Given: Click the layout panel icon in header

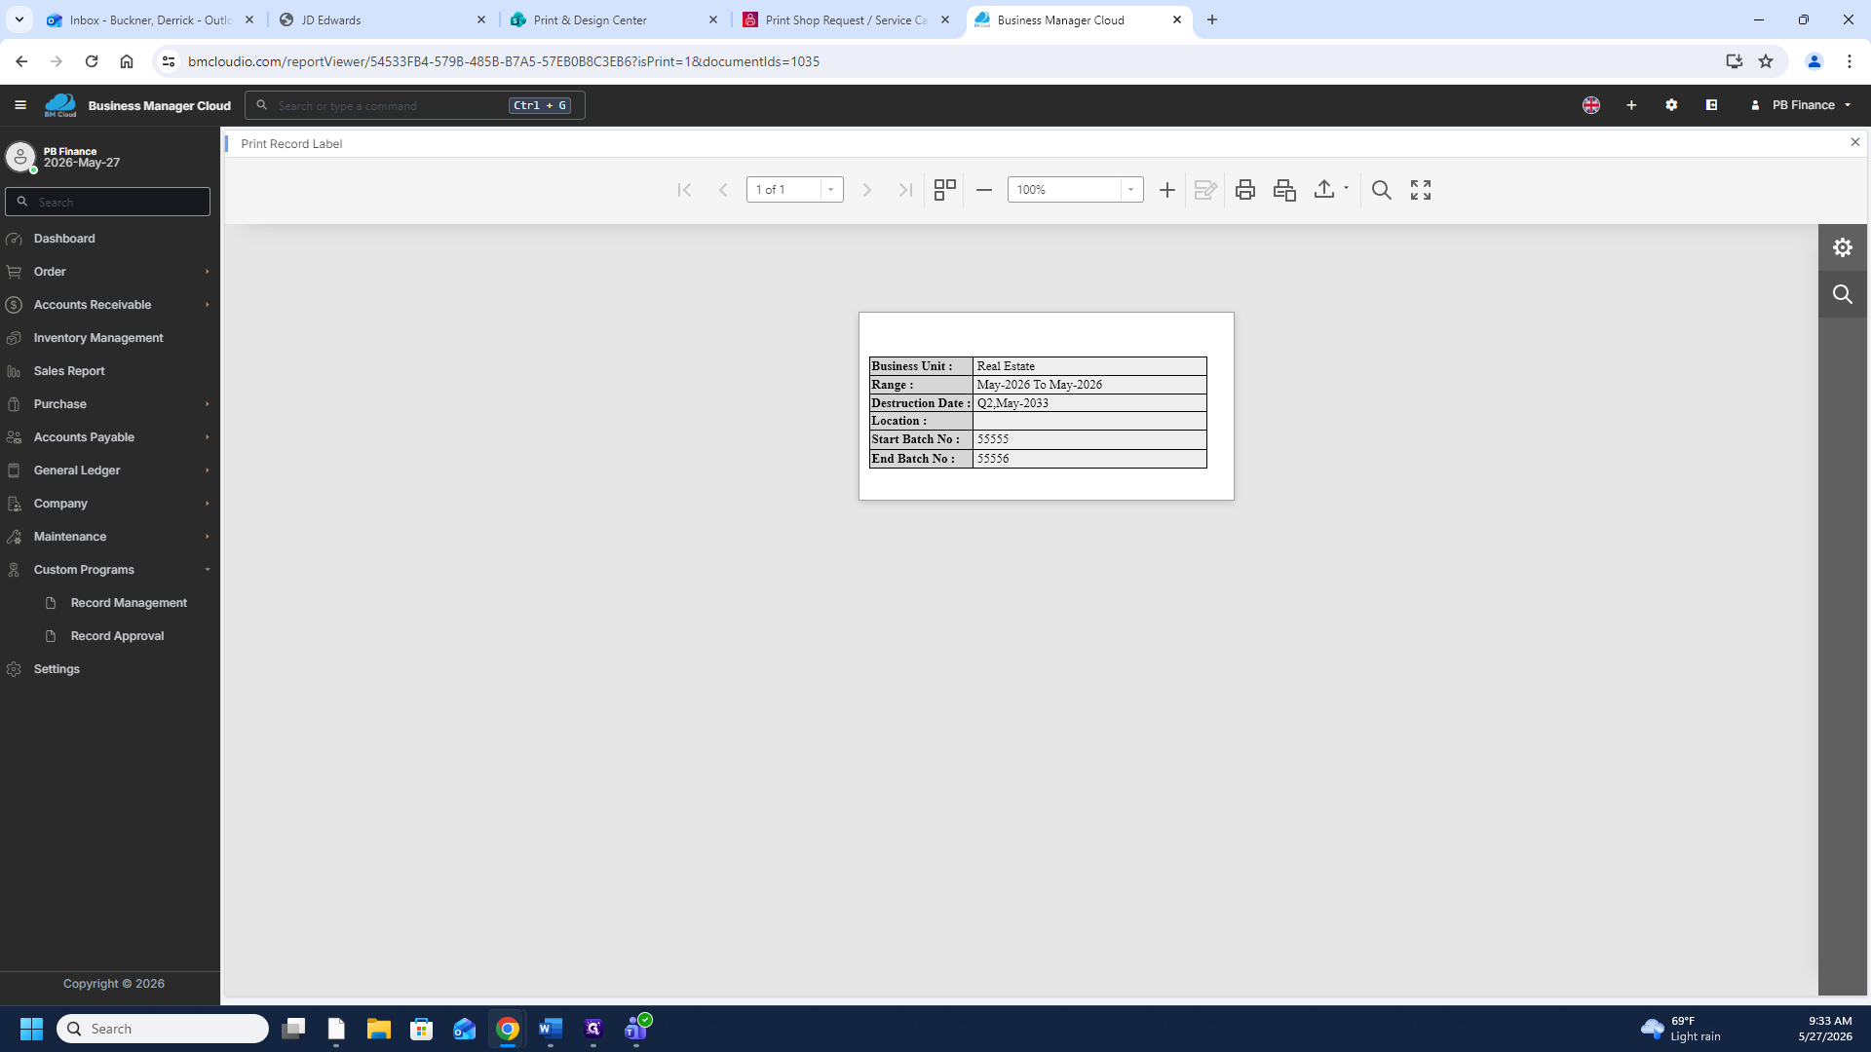Looking at the screenshot, I should (x=1711, y=105).
